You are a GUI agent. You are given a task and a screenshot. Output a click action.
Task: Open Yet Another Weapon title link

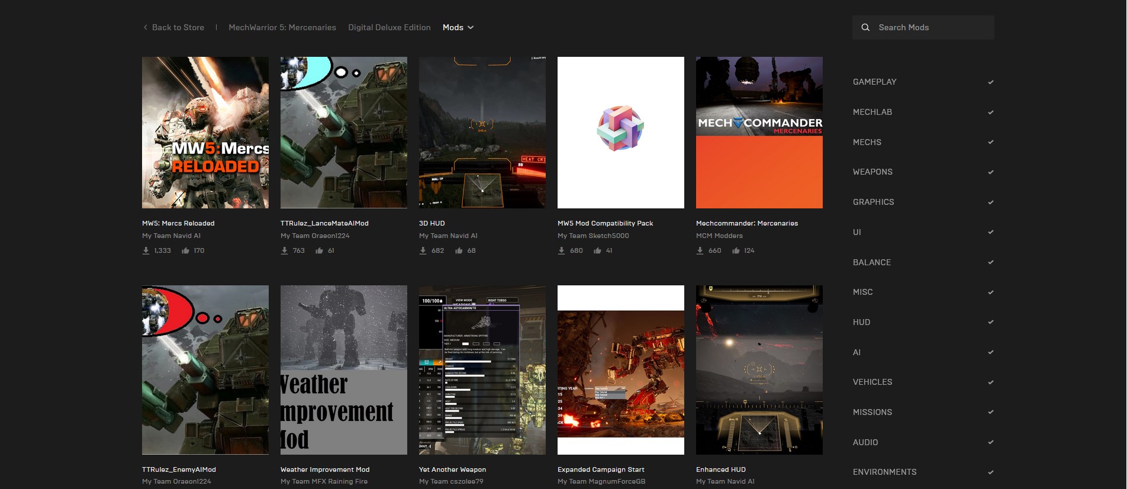pyautogui.click(x=453, y=469)
